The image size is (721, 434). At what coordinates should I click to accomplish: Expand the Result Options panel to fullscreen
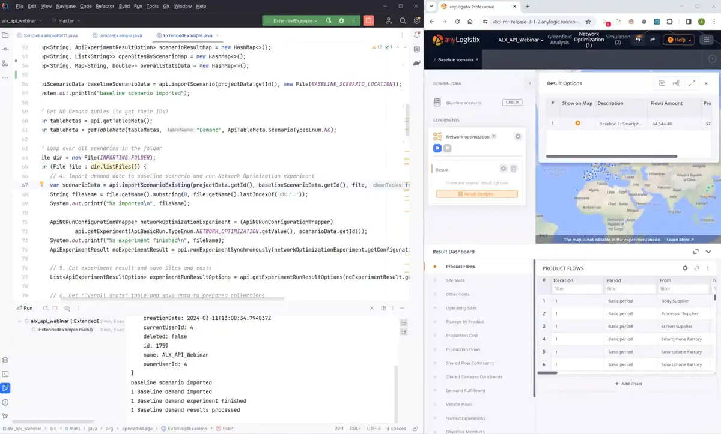pos(692,83)
